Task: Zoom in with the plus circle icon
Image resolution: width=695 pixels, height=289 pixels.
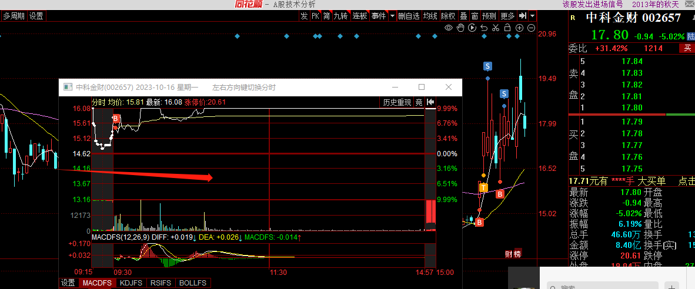Action: tap(519, 28)
